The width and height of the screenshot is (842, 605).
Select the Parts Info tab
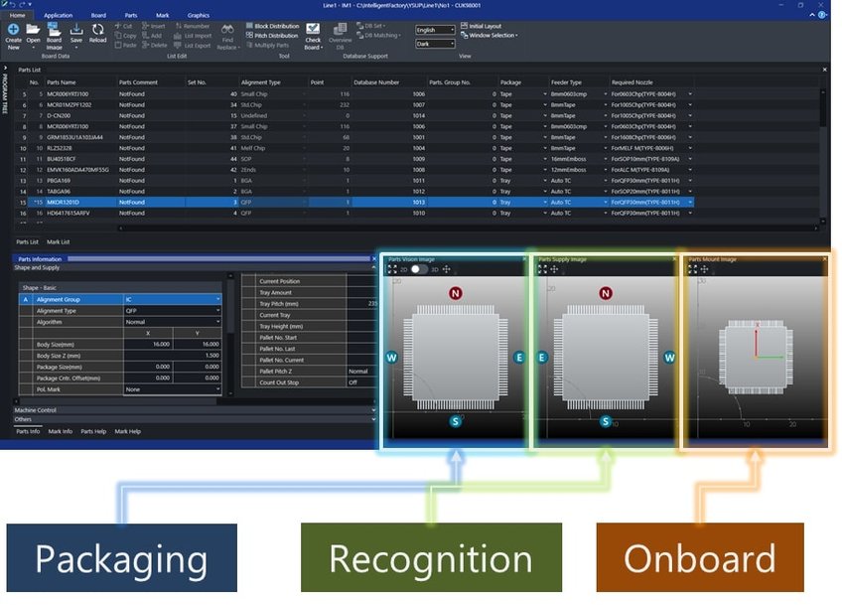pos(28,431)
